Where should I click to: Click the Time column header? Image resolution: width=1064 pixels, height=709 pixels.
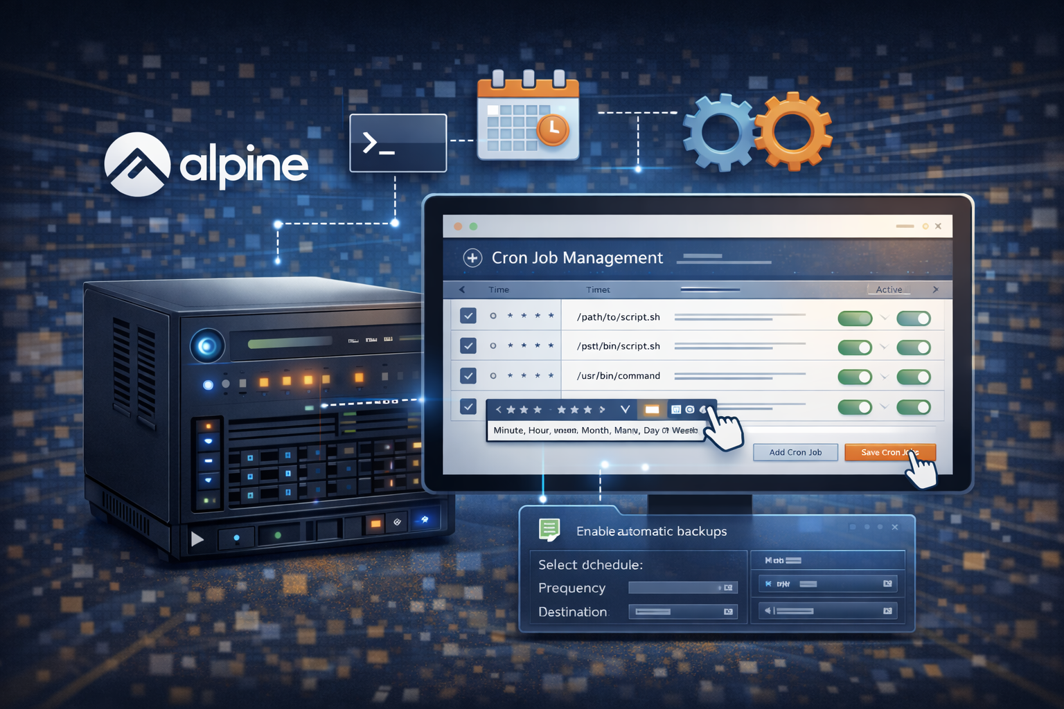[498, 290]
